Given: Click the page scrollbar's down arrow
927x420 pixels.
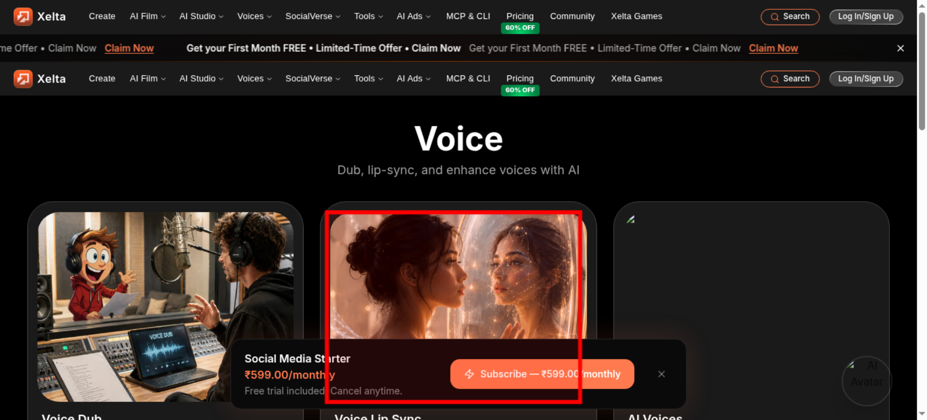Looking at the screenshot, I should coord(922,414).
